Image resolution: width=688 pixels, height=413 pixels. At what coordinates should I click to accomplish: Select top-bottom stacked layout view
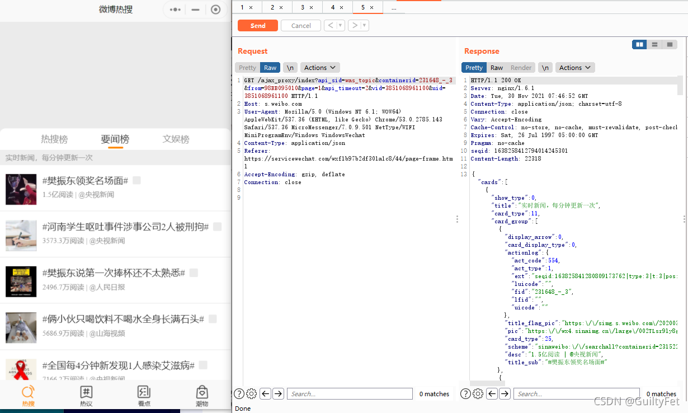pyautogui.click(x=654, y=44)
